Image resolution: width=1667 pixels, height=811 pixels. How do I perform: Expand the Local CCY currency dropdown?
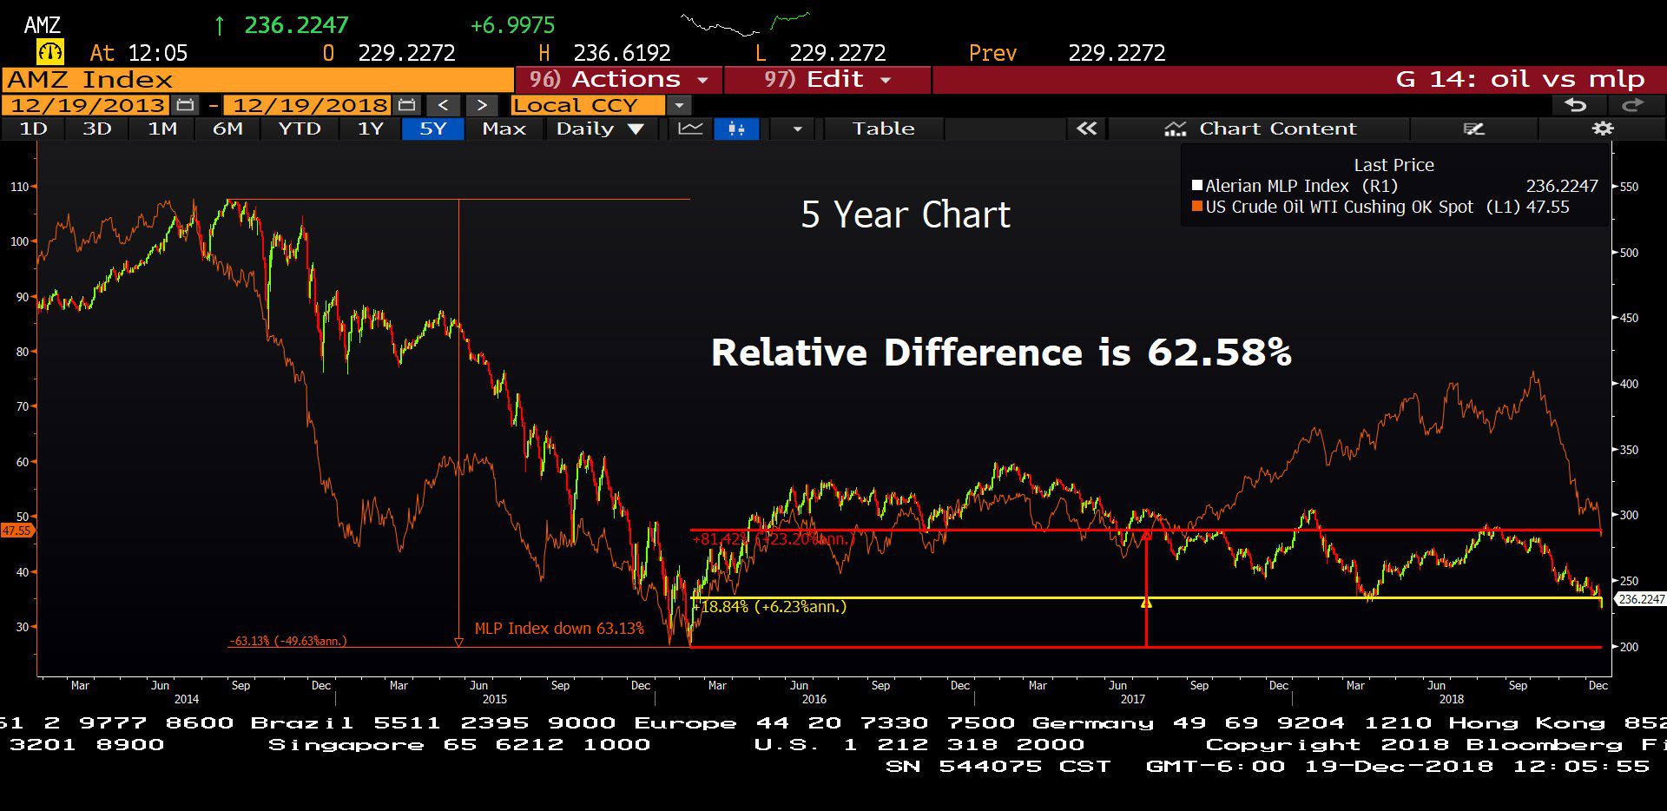[x=679, y=105]
